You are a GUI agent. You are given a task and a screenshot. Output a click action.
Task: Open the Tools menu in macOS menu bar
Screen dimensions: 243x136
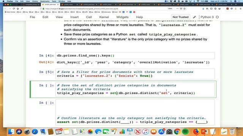tap(54, 1)
